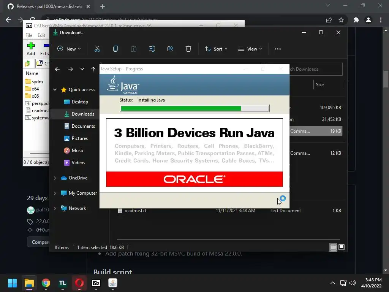Image resolution: width=389 pixels, height=292 pixels.
Task: Open Java installer from taskbar
Action: click(112, 283)
